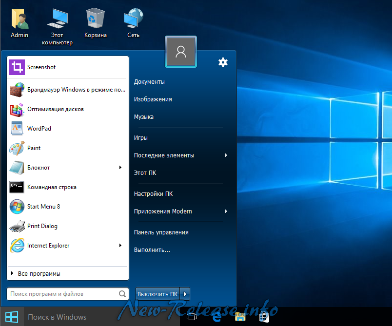Focus the Поиск программ и файлов field
392x326 pixels.
point(68,294)
